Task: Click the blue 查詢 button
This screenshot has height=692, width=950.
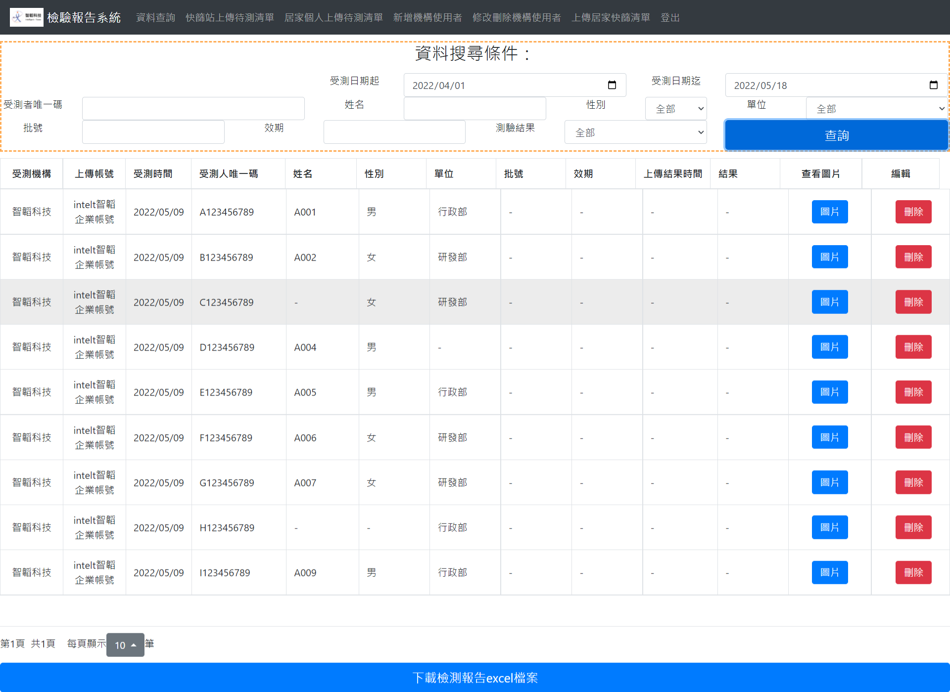Action: [837, 135]
